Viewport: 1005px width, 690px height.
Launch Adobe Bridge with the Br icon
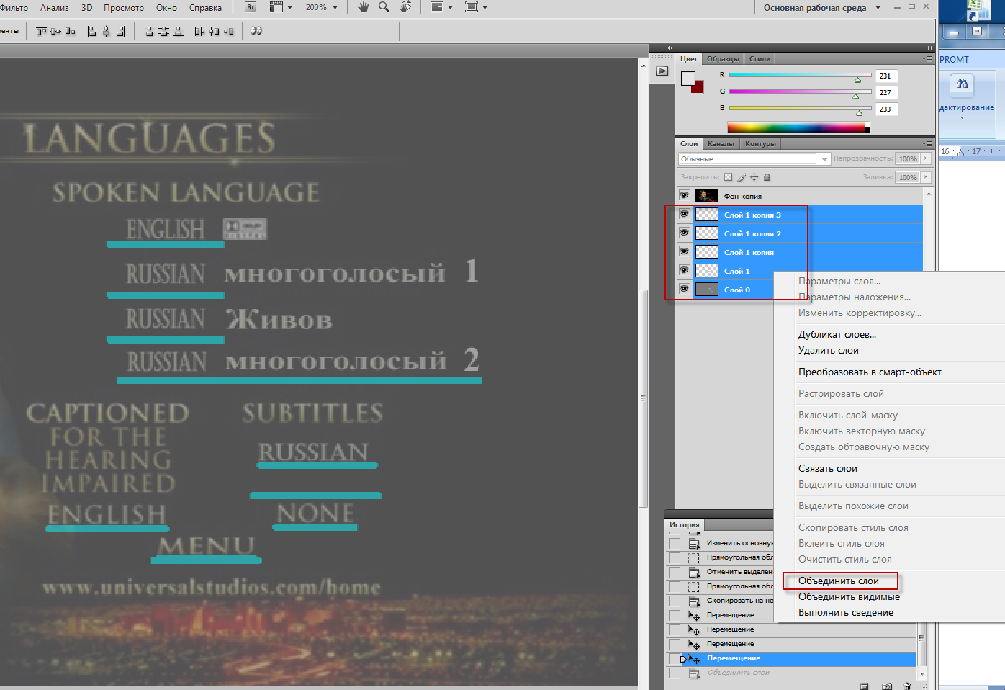pyautogui.click(x=251, y=7)
